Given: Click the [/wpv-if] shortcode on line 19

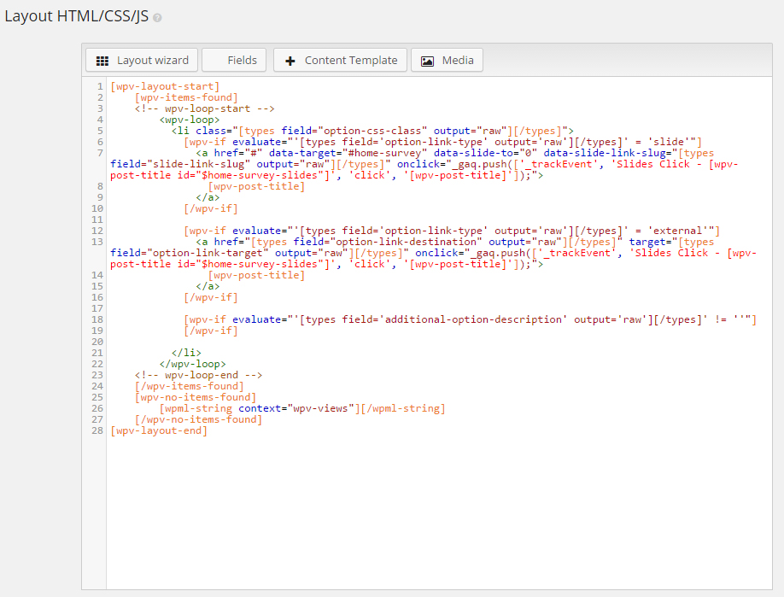Looking at the screenshot, I should [210, 331].
